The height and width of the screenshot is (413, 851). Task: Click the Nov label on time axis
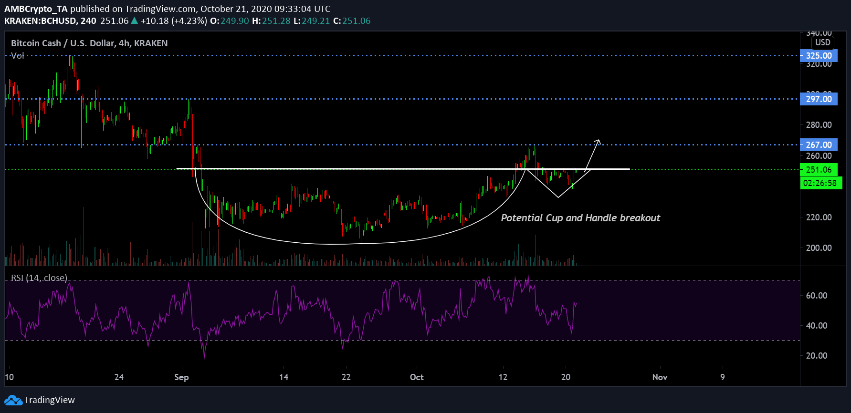660,377
